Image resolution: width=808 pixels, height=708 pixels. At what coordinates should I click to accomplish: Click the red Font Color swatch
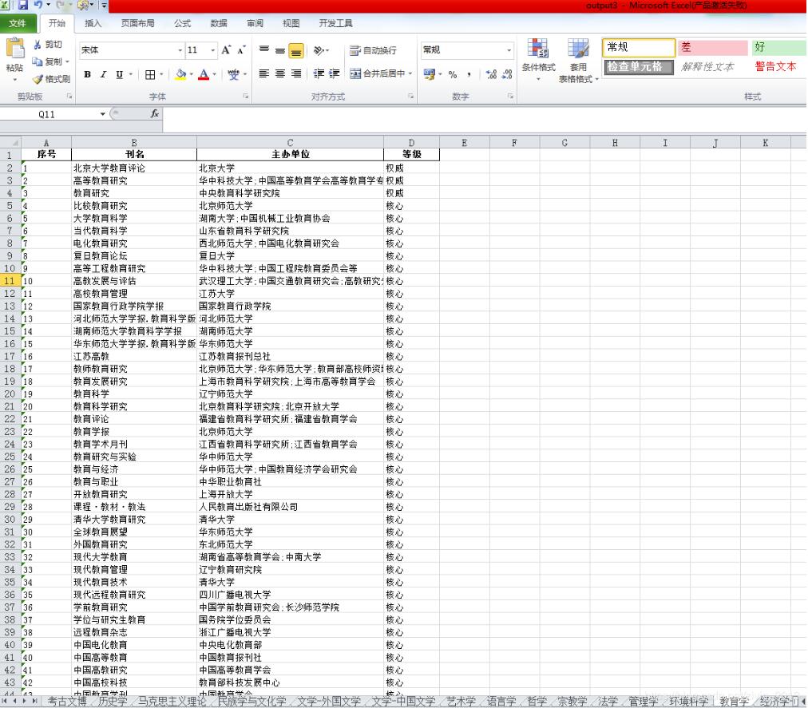(x=202, y=77)
